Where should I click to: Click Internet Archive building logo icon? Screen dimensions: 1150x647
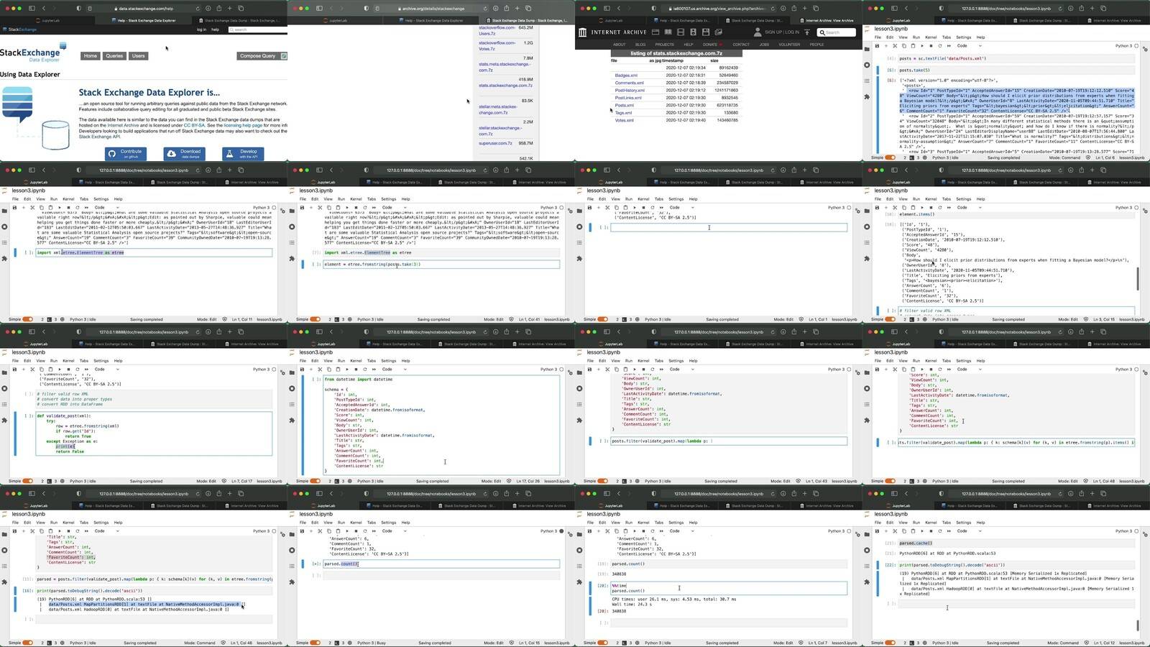(x=582, y=32)
